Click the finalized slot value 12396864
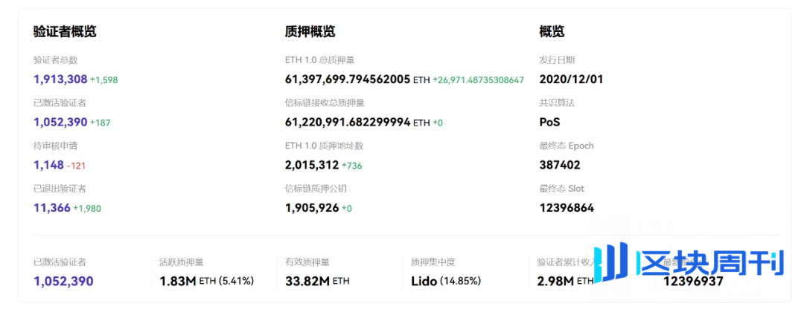Image resolution: width=804 pixels, height=315 pixels. [x=567, y=208]
